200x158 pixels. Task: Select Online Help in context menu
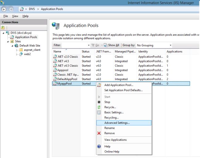(x=124, y=152)
